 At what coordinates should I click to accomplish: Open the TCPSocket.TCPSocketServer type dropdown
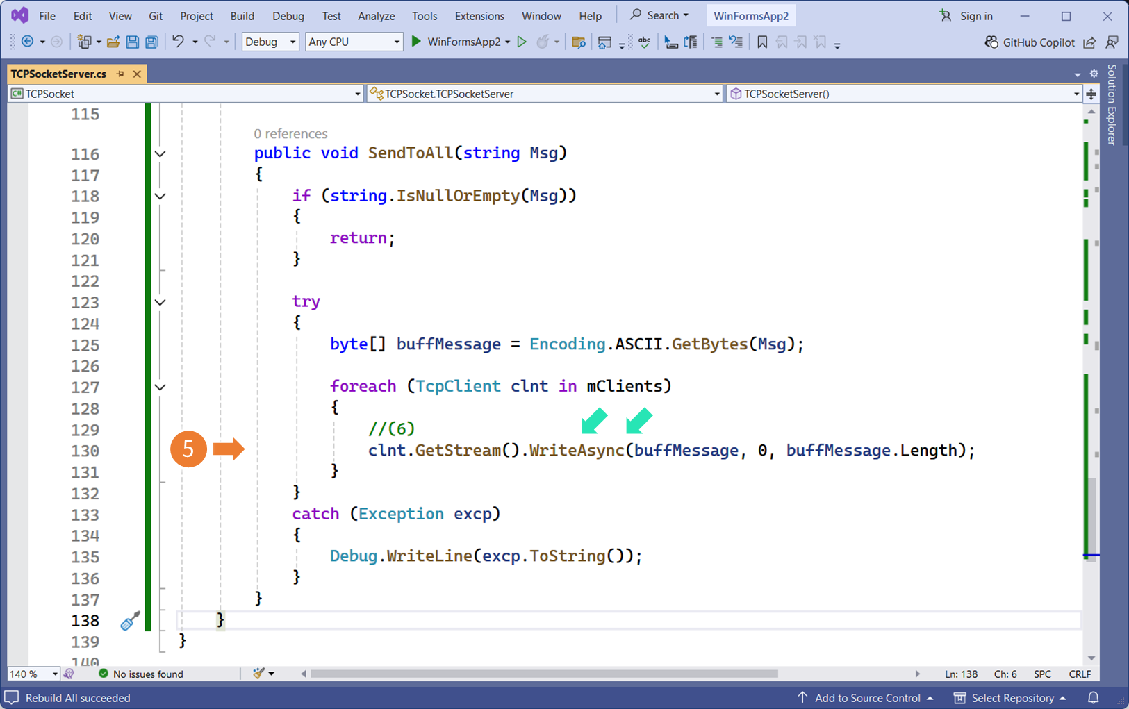pos(545,94)
